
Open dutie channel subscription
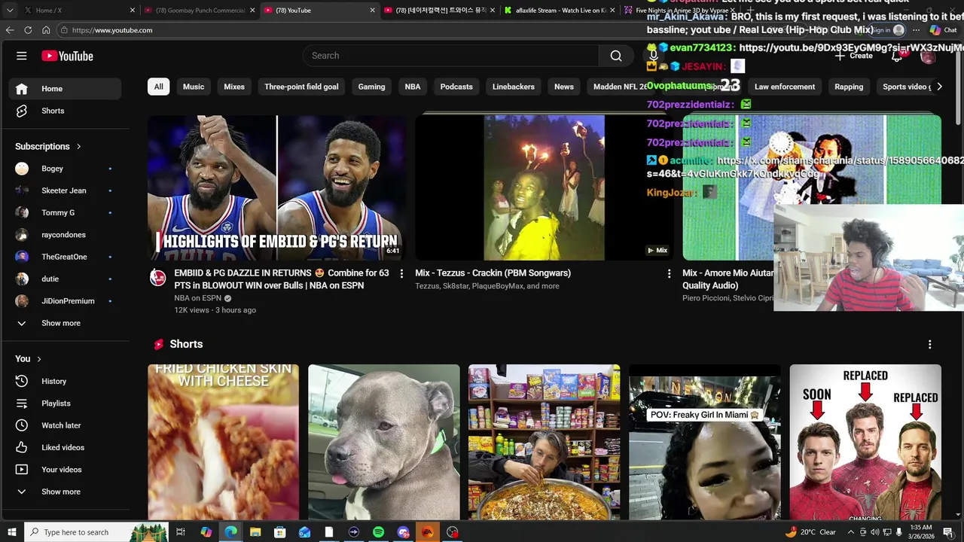click(65, 279)
